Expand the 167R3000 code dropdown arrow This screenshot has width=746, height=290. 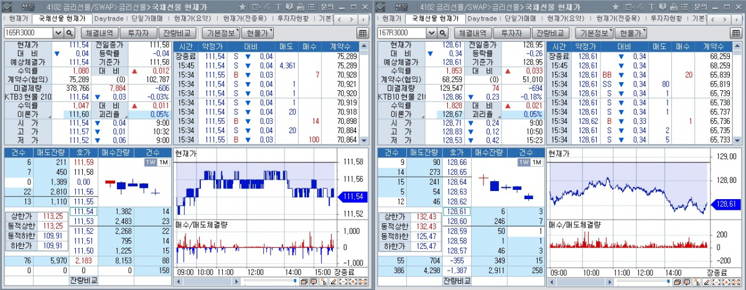click(431, 33)
